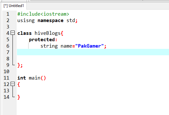Collapse the hiveBlogs class fold marker
This screenshot has width=169, height=115.
[x=13, y=33]
